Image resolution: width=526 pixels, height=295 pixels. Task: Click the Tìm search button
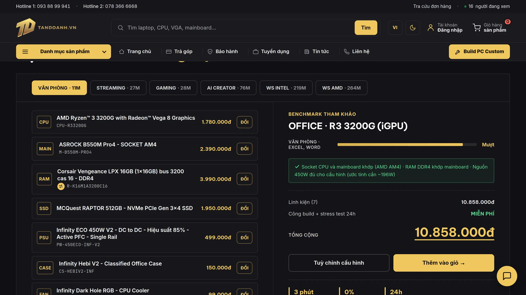366,28
